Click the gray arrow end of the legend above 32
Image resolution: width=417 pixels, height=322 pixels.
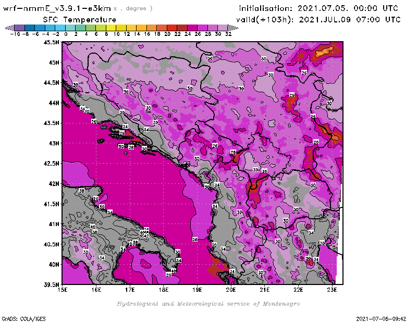pyautogui.click(x=233, y=28)
